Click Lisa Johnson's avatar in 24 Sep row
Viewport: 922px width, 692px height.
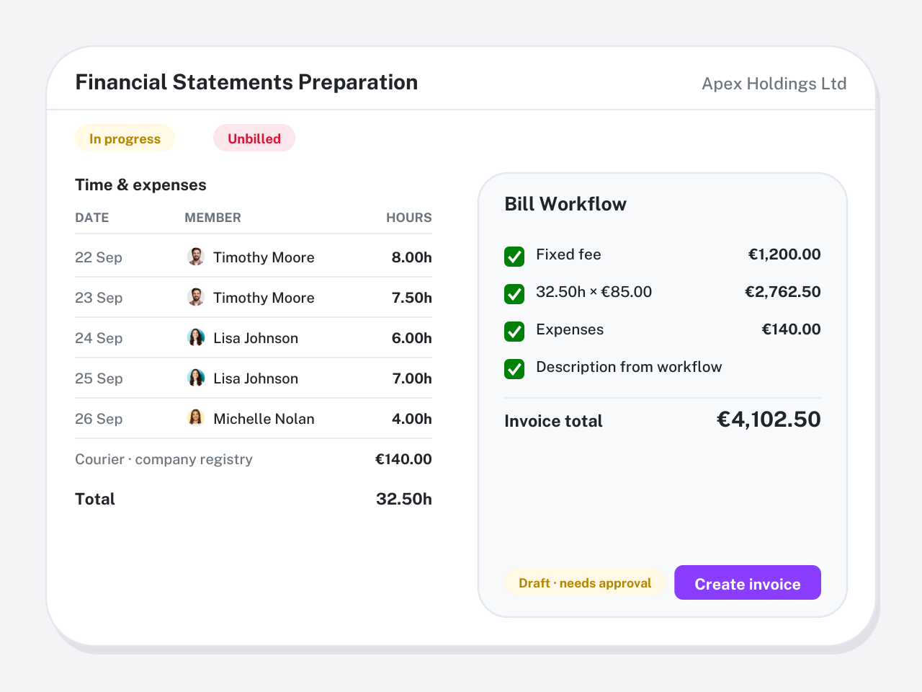pyautogui.click(x=195, y=337)
